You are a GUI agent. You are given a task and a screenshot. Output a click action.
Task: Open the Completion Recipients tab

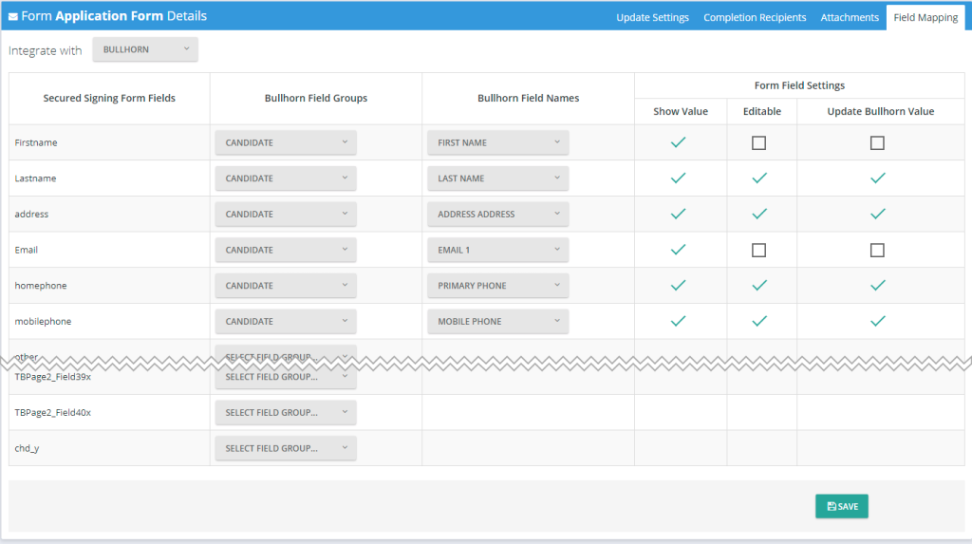point(755,17)
